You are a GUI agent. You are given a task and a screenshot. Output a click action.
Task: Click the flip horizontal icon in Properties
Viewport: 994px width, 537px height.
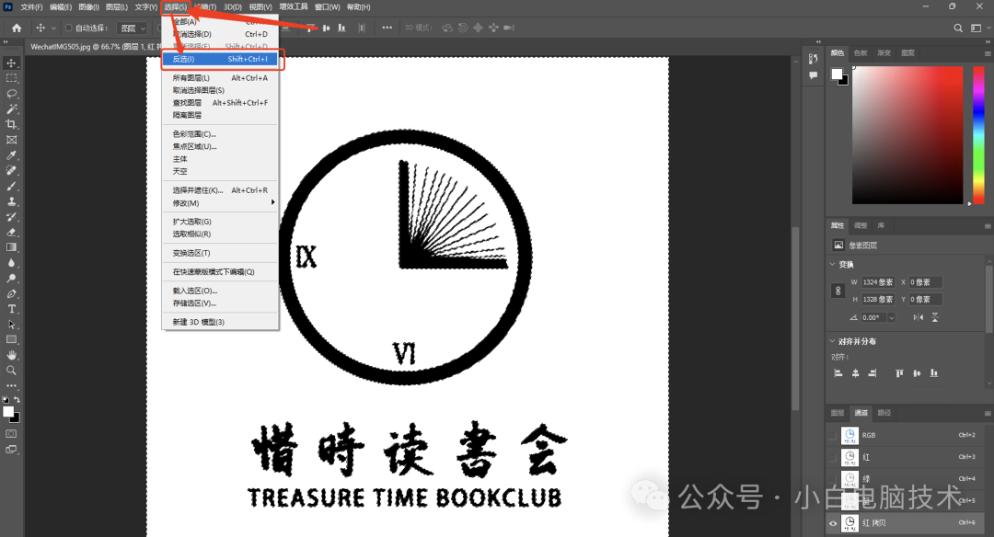918,317
